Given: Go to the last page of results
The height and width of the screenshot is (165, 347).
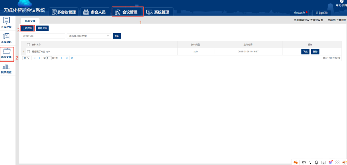Looking at the screenshot, I should coord(67,58).
